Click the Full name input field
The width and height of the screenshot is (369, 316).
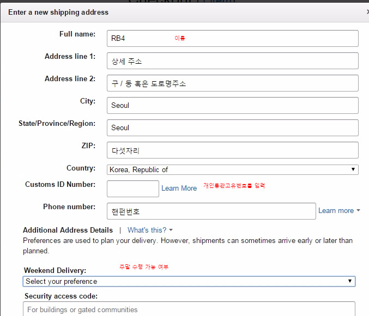[233, 38]
